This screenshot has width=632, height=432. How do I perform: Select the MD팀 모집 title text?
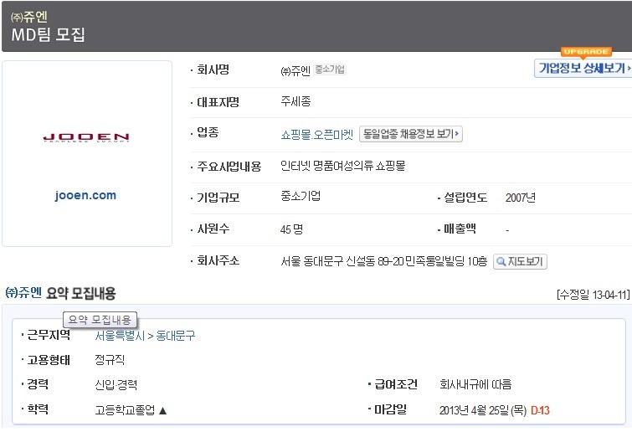tap(48, 34)
